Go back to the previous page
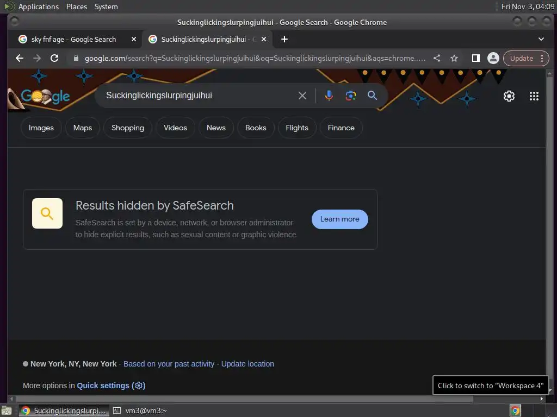Screen dimensions: 557x417 [20, 58]
